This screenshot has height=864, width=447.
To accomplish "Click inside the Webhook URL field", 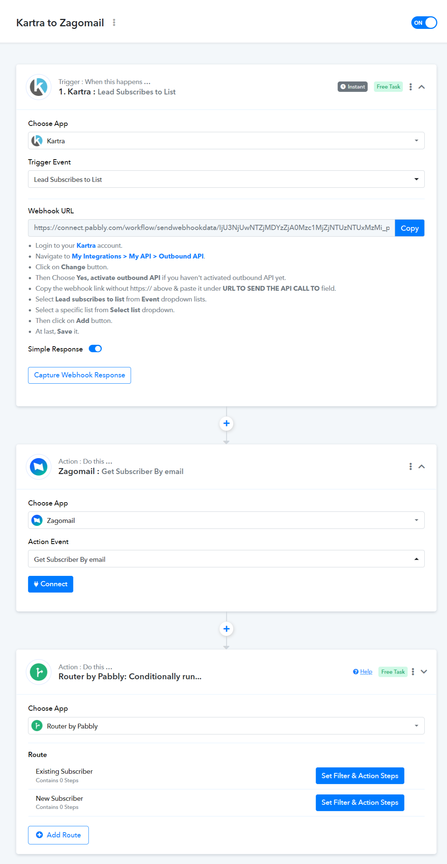I will click(211, 228).
